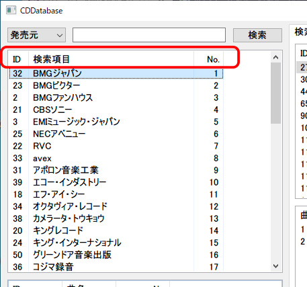Select the エフ・アイ・シー row
This screenshot has height=287, width=307.
pyautogui.click(x=116, y=194)
